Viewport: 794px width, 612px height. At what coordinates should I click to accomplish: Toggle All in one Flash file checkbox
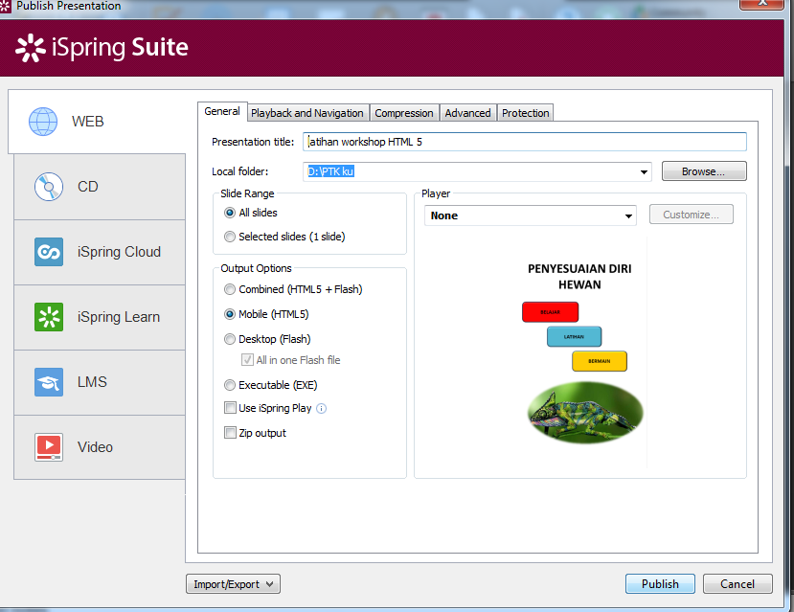click(x=247, y=360)
